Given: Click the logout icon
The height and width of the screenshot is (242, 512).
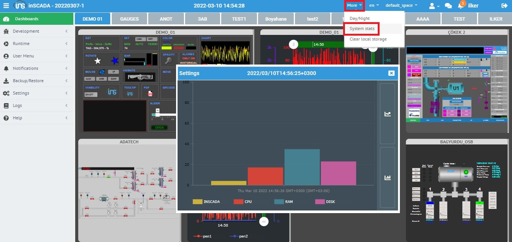Looking at the screenshot, I should [x=504, y=6].
